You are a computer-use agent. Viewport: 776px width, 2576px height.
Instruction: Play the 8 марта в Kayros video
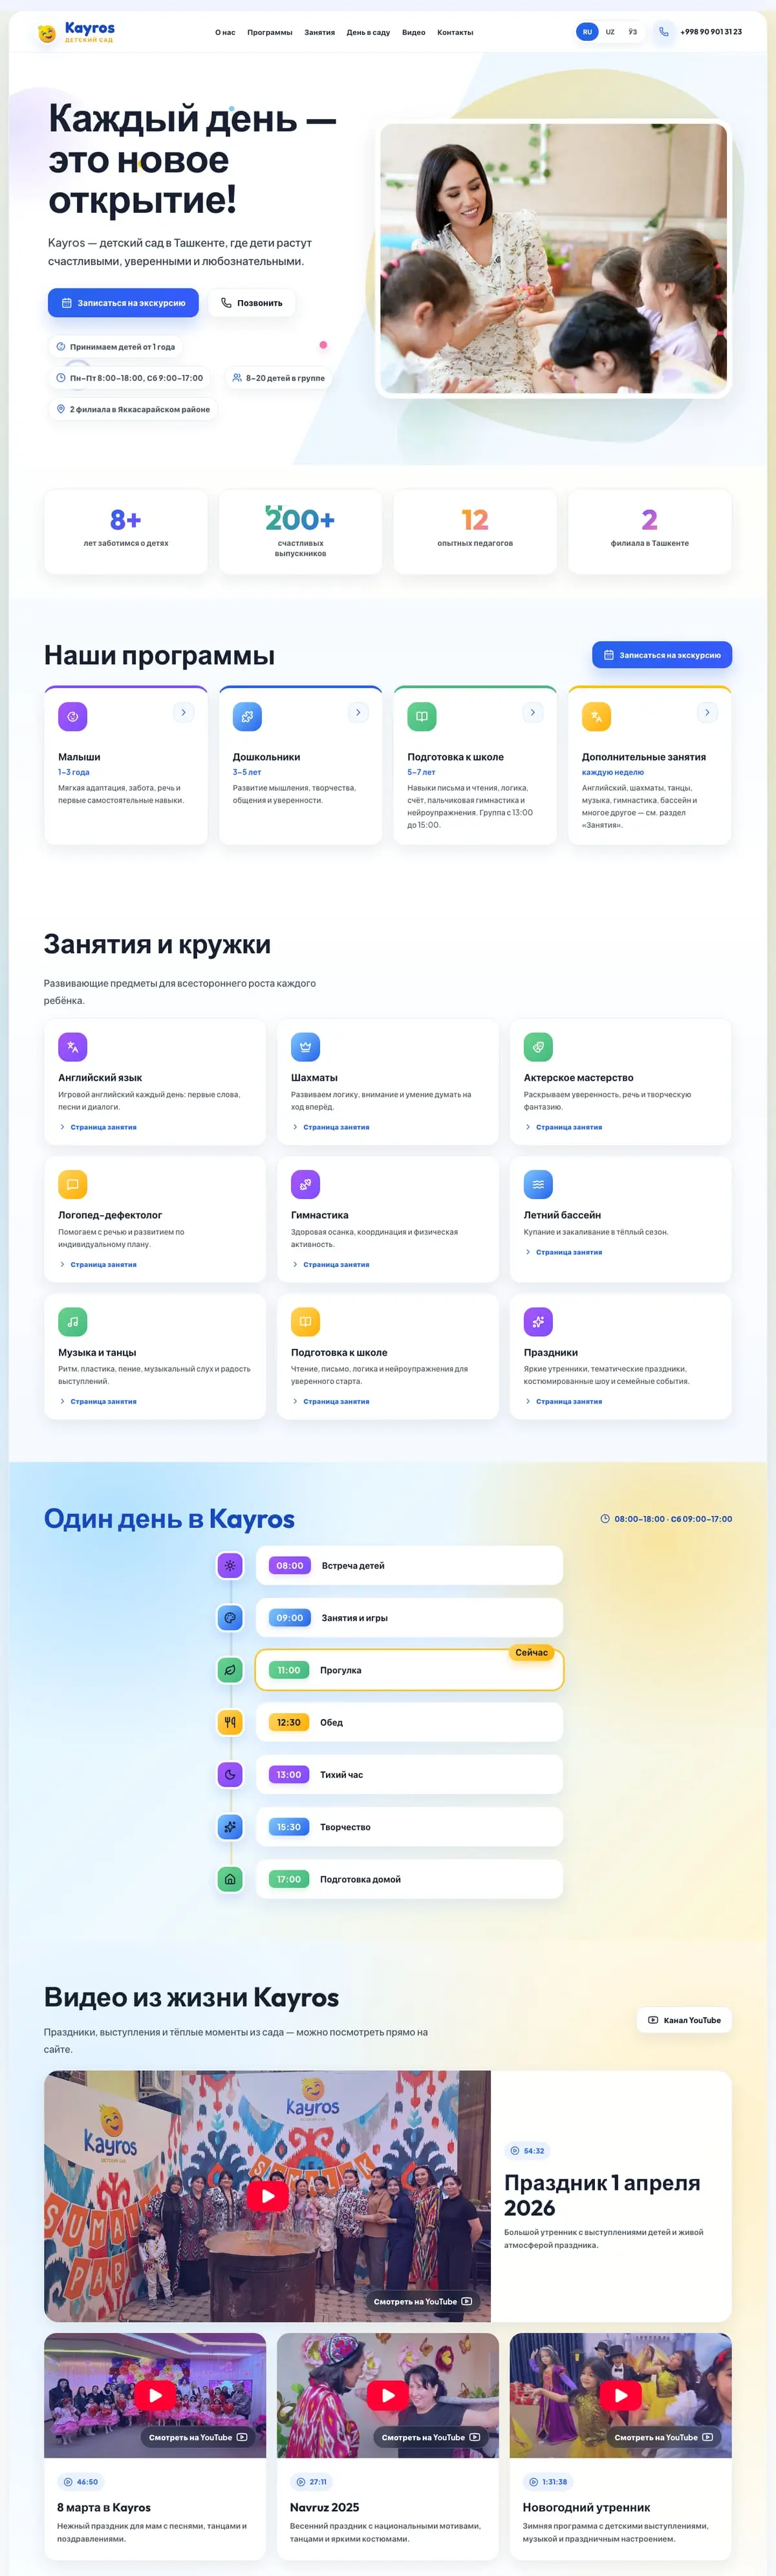[x=155, y=2394]
